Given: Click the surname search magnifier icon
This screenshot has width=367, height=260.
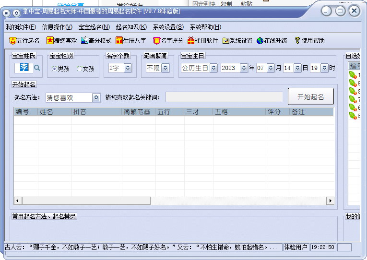Looking at the screenshot, I should pos(37,68).
